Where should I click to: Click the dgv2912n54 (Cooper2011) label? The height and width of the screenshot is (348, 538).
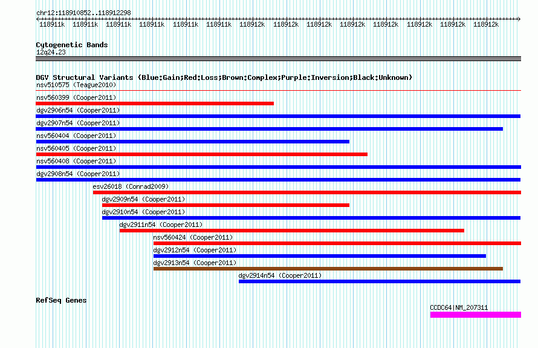[195, 250]
